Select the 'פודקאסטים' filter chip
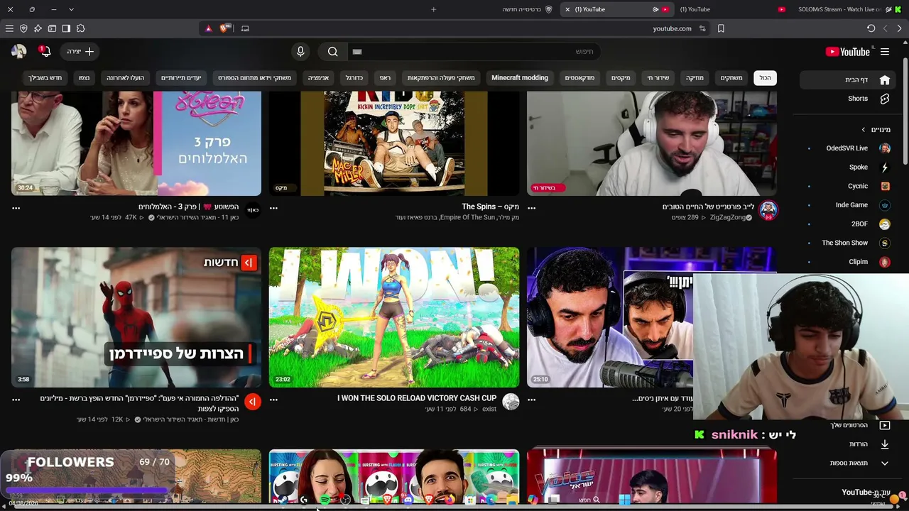The width and height of the screenshot is (909, 511). [x=579, y=78]
